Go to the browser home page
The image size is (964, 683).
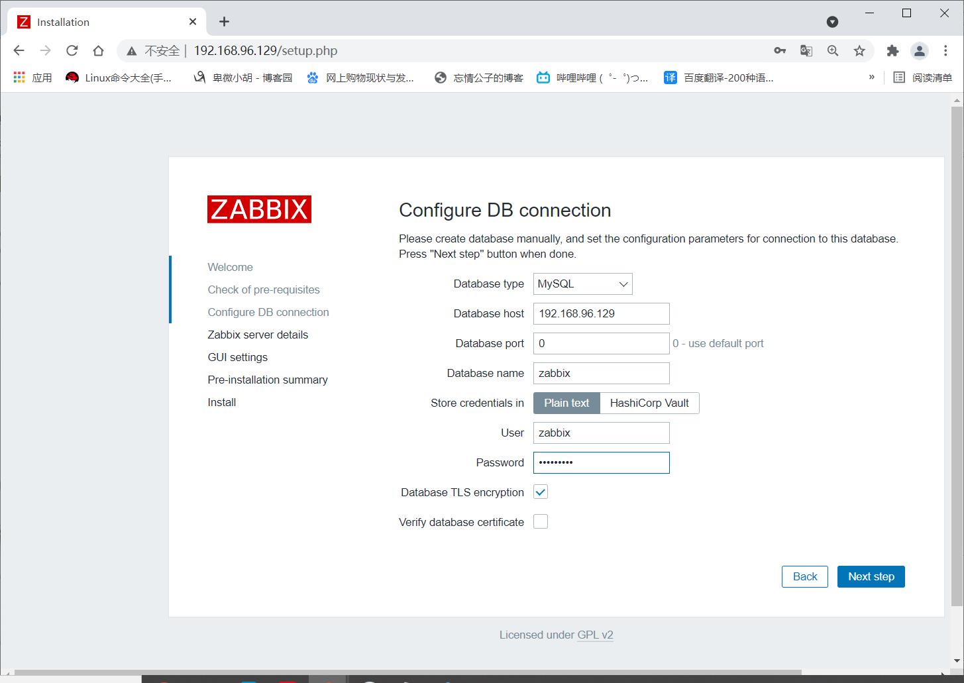98,50
